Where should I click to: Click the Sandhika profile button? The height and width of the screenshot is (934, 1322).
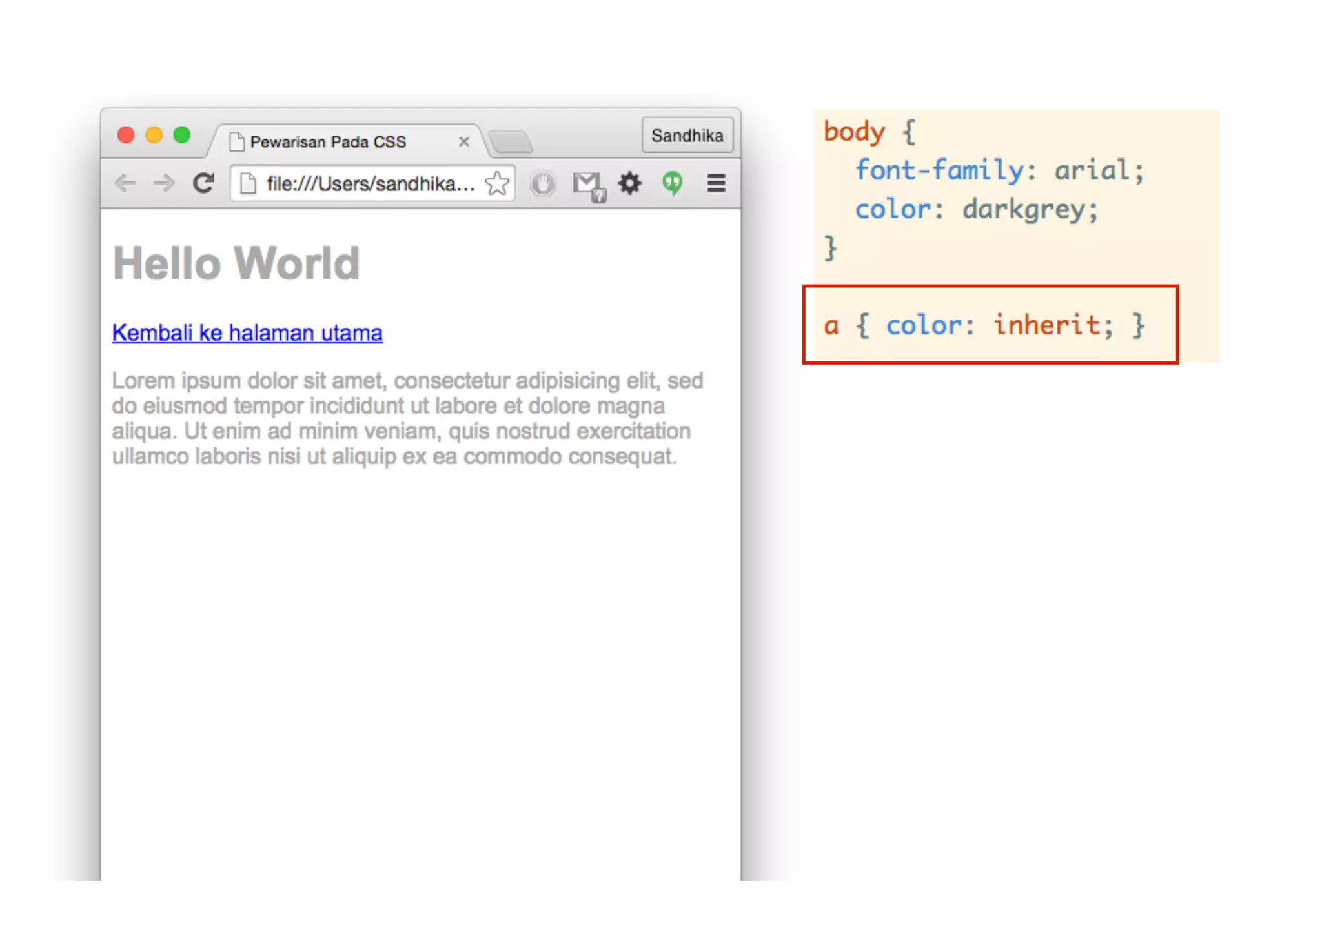[x=687, y=136]
